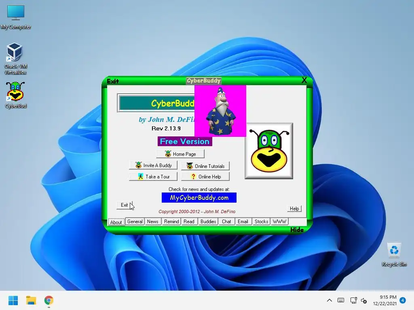
Task: Click the Copyright 2000-2012 text
Action: click(197, 212)
